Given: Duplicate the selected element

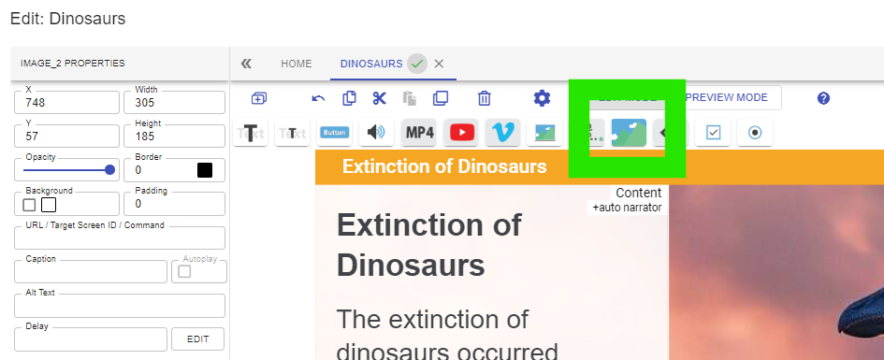Looking at the screenshot, I should [x=441, y=98].
